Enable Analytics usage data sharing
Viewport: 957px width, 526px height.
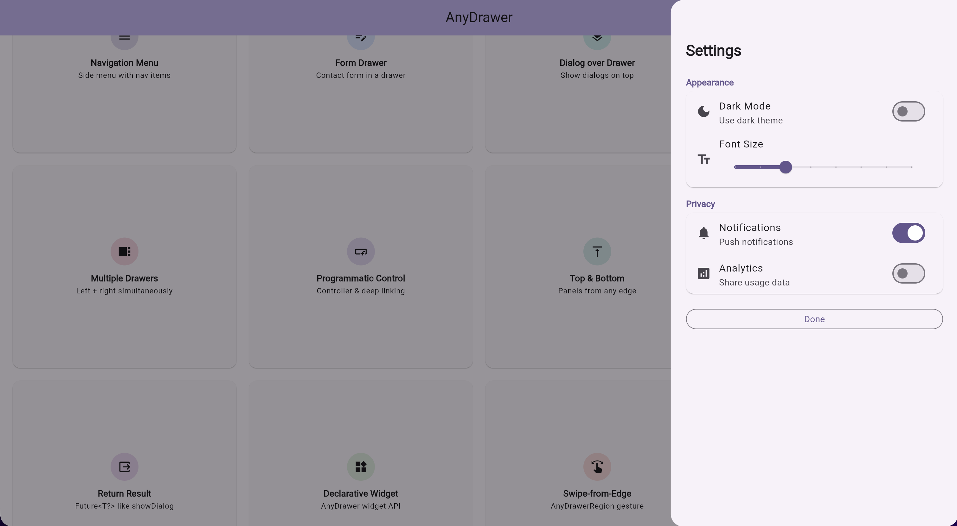pyautogui.click(x=908, y=273)
